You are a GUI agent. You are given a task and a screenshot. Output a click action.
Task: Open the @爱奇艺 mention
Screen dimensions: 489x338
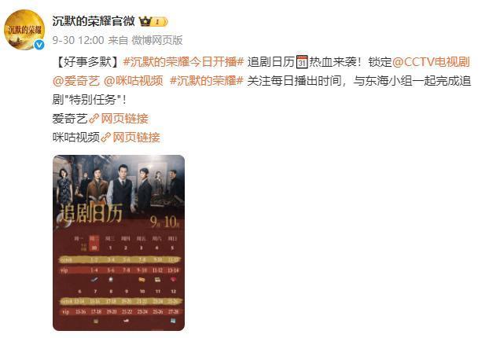pyautogui.click(x=76, y=81)
